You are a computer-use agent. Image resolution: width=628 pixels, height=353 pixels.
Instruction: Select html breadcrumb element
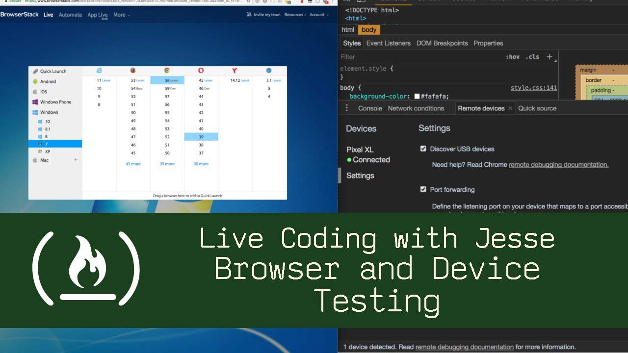pos(348,30)
